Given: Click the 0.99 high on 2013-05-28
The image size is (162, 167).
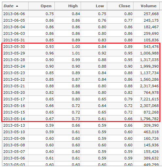Looking at the screenshot, I should point(76,60).
